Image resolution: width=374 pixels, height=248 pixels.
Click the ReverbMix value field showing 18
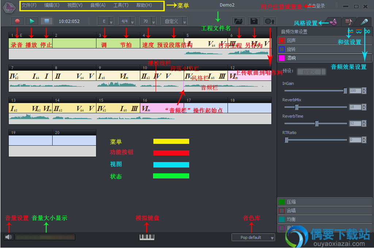coord(355,107)
